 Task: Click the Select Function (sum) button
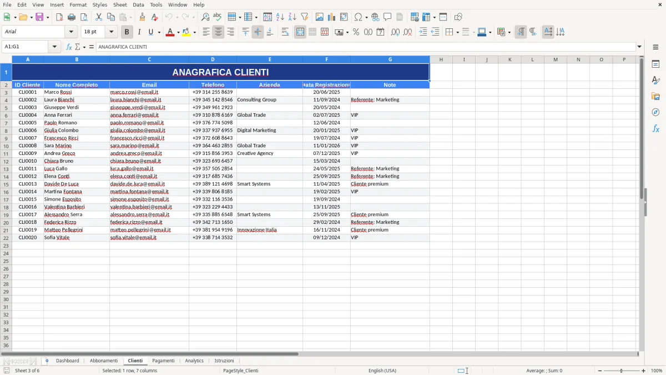coord(79,47)
